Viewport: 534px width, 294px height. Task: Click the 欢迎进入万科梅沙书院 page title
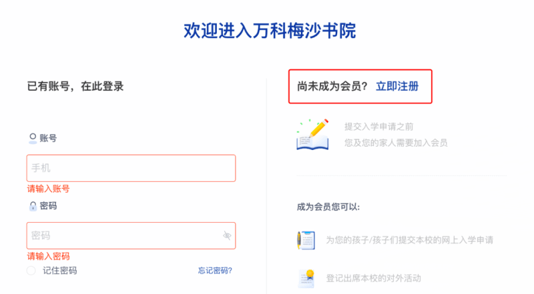pos(270,31)
